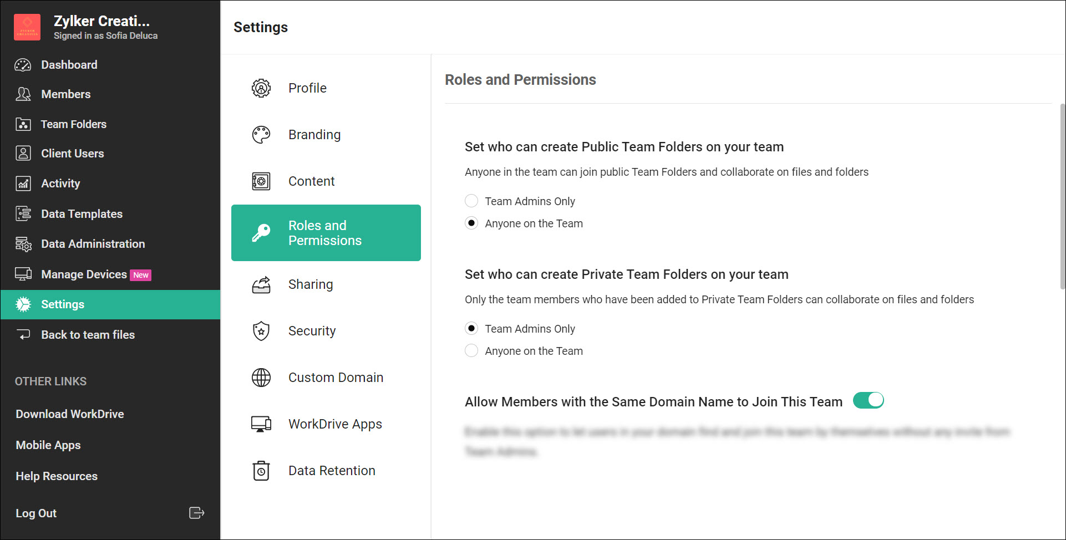Select Anyone on the Team for Public folders
The width and height of the screenshot is (1066, 540).
471,223
